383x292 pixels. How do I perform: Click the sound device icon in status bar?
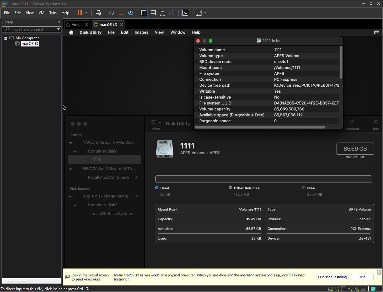click(356, 289)
